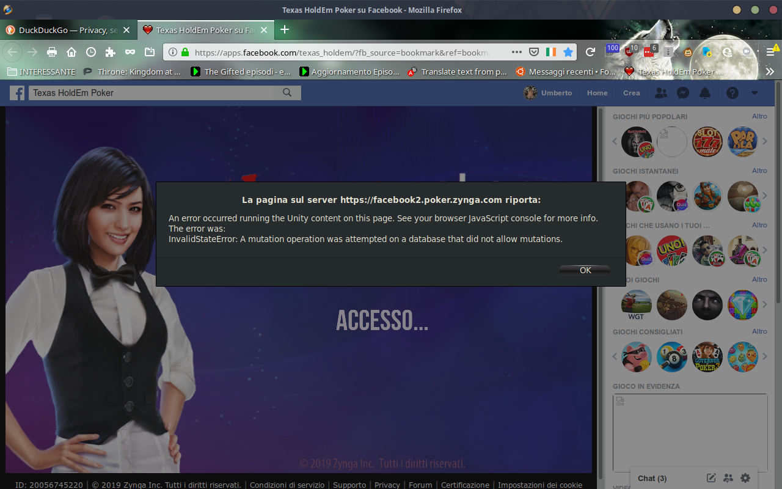Open The Gifted episodi bookmark

coord(241,72)
